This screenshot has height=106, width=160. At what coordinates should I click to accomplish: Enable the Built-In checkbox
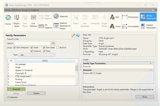58,47
